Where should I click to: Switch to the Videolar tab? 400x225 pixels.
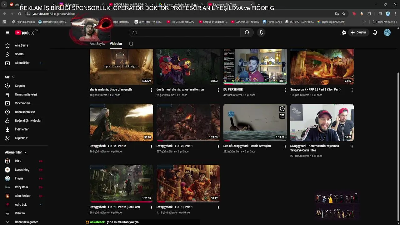click(x=116, y=44)
